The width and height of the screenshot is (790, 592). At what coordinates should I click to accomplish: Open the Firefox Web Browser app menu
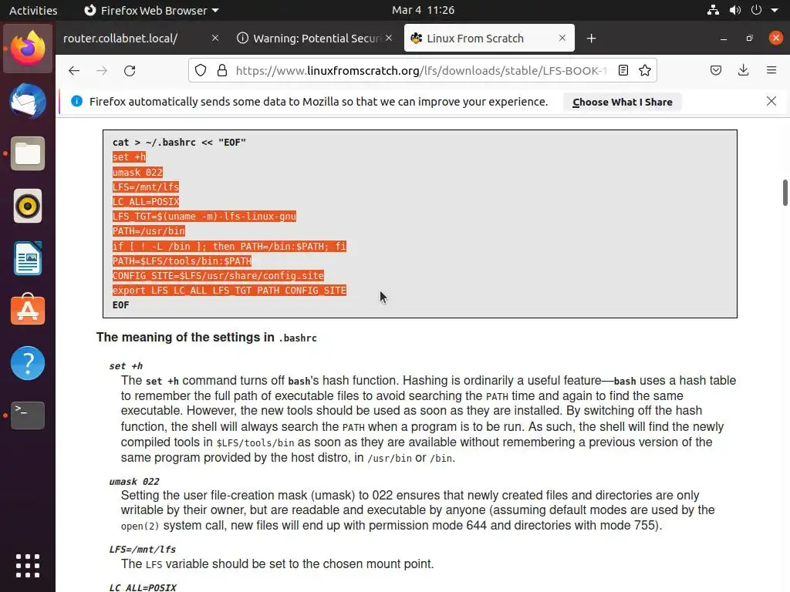pos(151,10)
